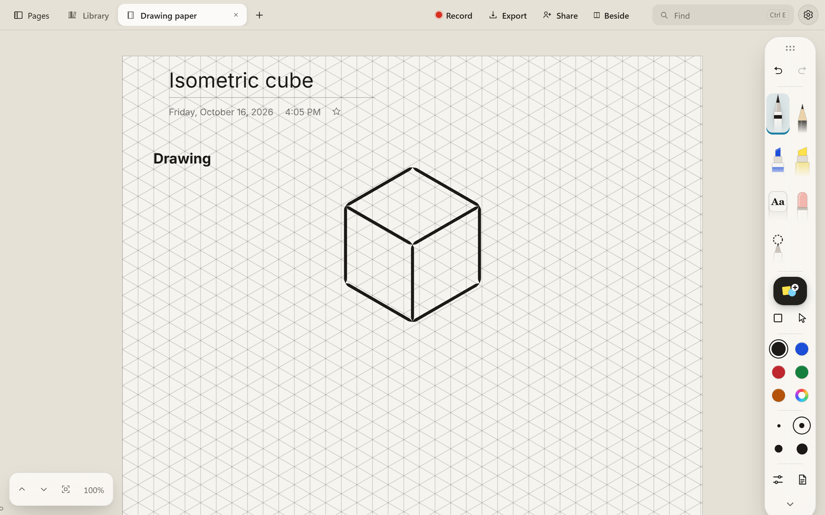This screenshot has height=515, width=825.
Task: Focus the Find search field
Action: (x=723, y=15)
